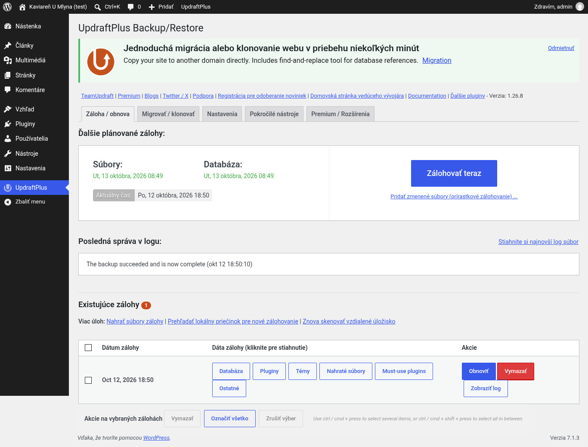Download the Ostatné backup data
Viewport: 588px width, 447px height.
click(x=229, y=388)
